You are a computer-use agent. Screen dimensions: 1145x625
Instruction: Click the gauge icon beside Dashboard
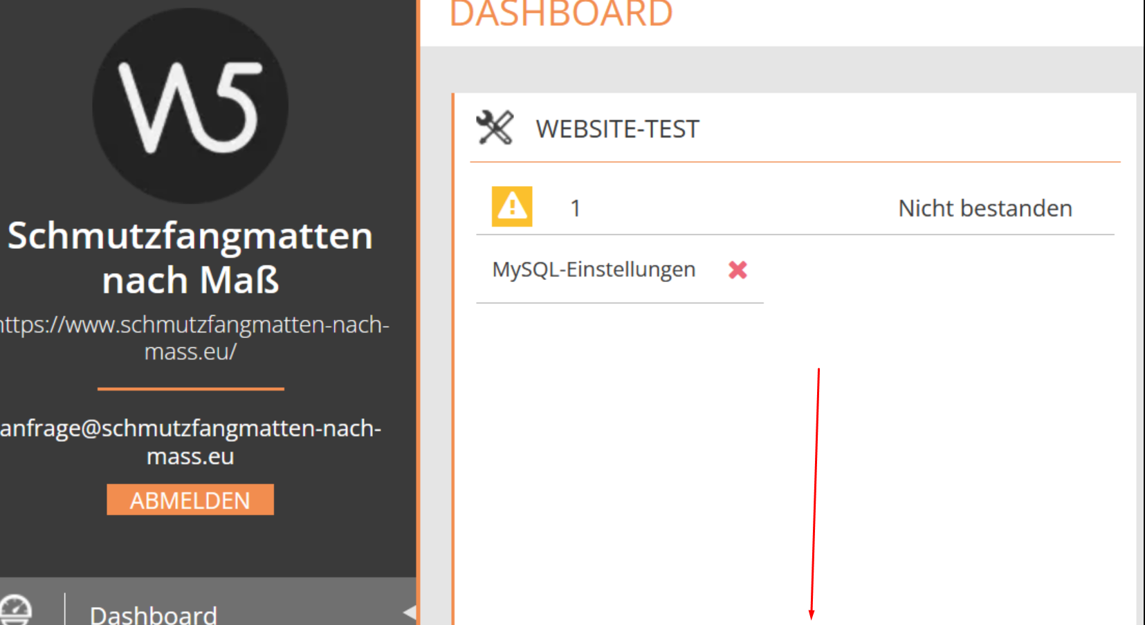[x=16, y=610]
